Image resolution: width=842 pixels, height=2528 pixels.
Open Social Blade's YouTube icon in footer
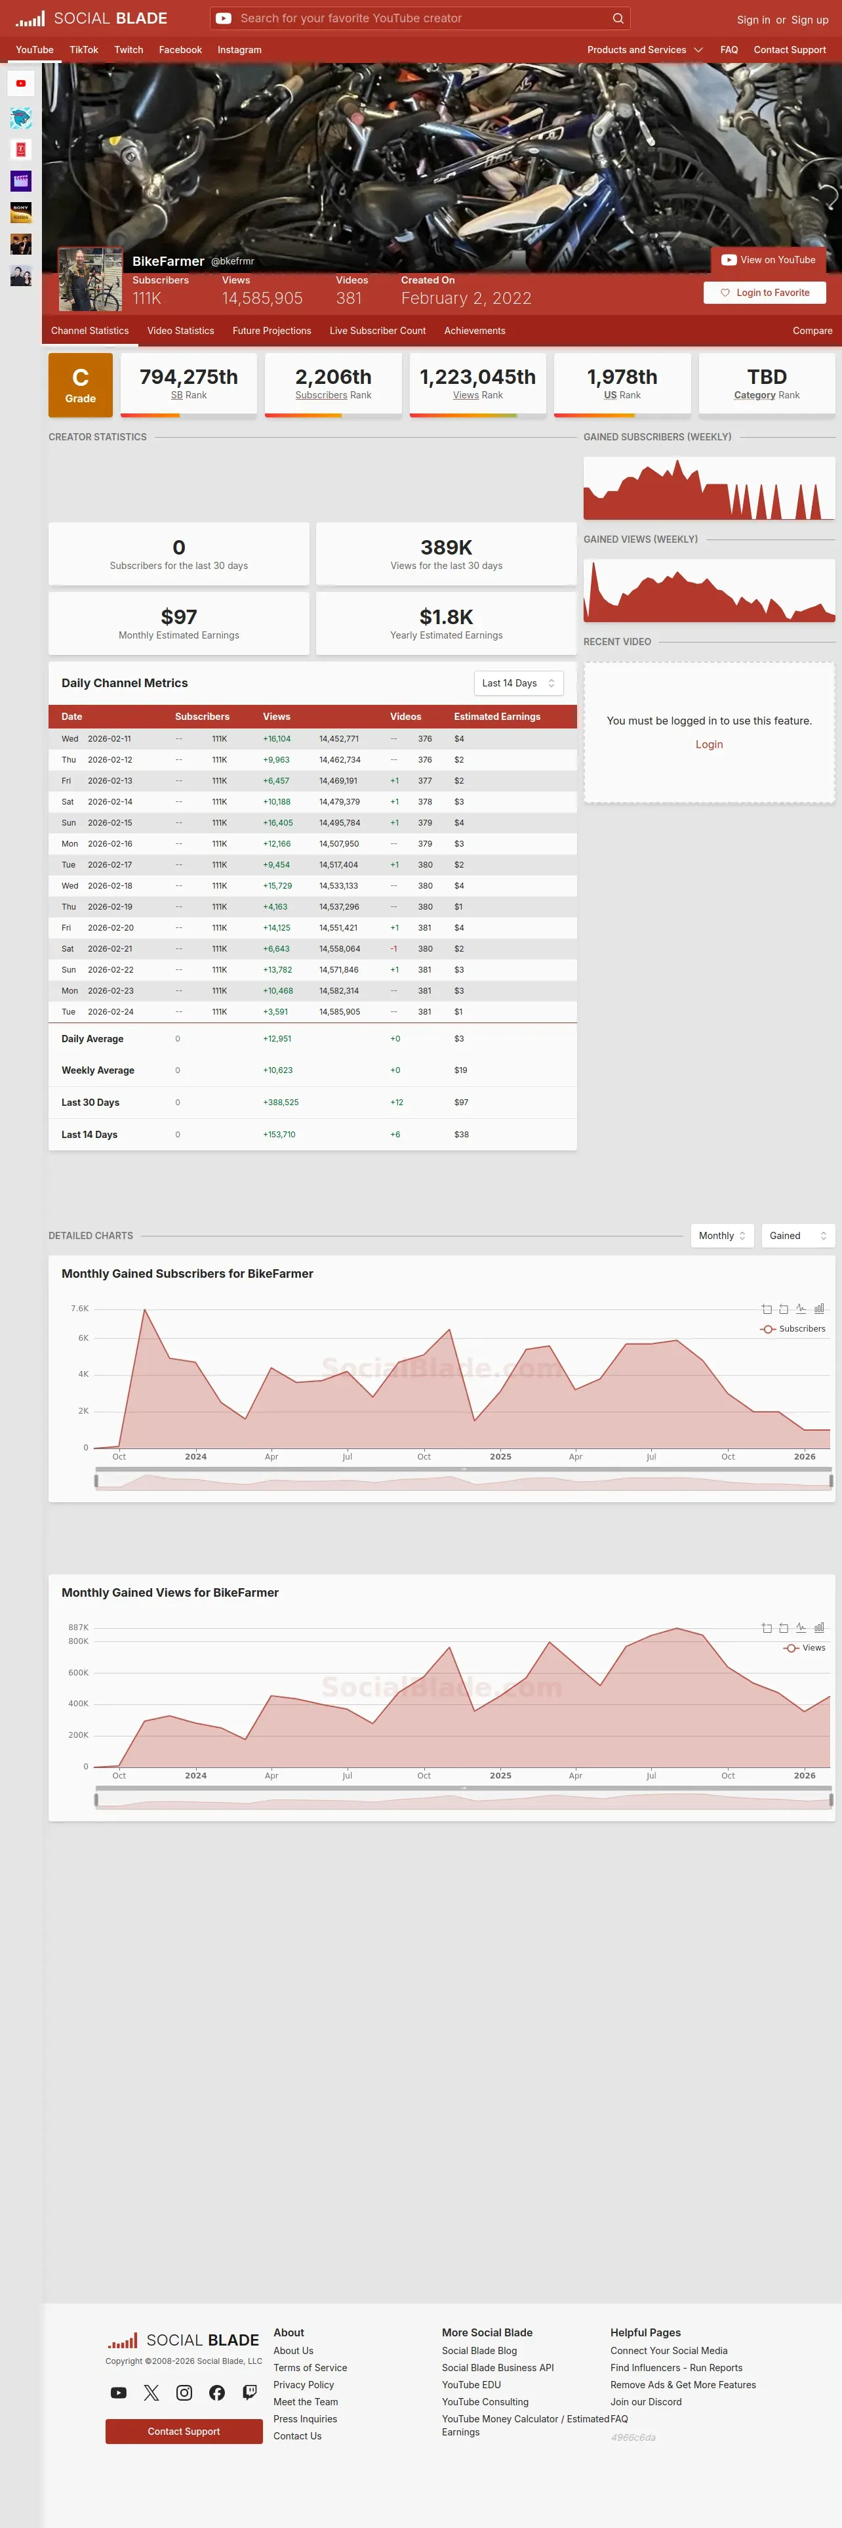coord(119,2393)
